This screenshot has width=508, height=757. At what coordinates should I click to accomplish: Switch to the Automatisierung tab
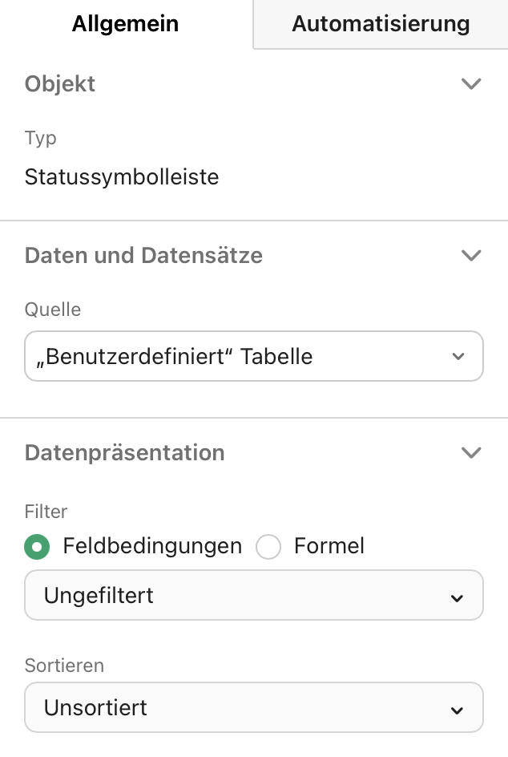click(381, 24)
